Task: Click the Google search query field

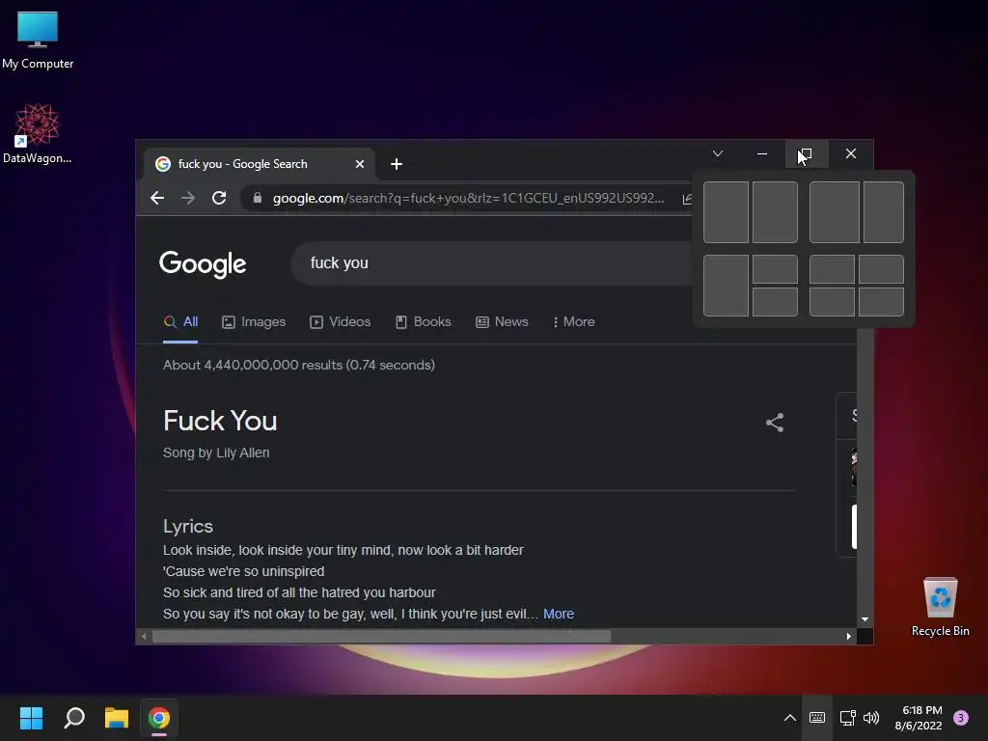Action: [x=491, y=262]
